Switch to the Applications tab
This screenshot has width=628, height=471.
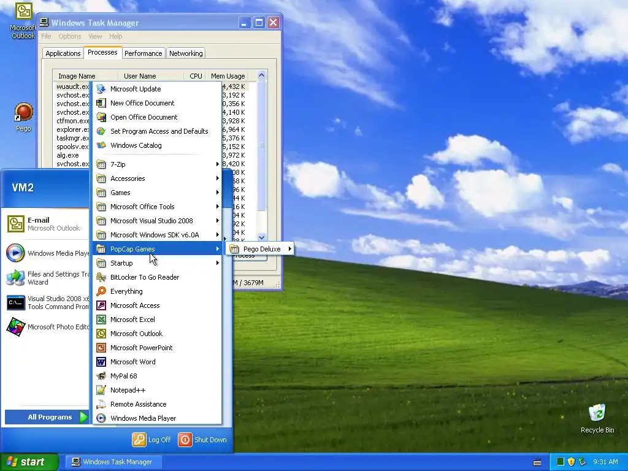click(63, 53)
